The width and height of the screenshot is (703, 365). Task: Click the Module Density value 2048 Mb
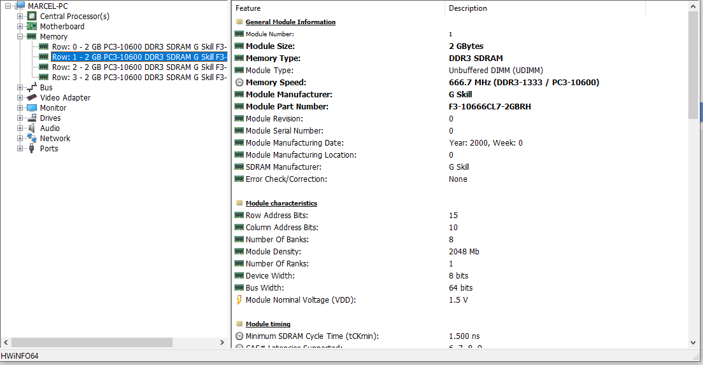[464, 251]
